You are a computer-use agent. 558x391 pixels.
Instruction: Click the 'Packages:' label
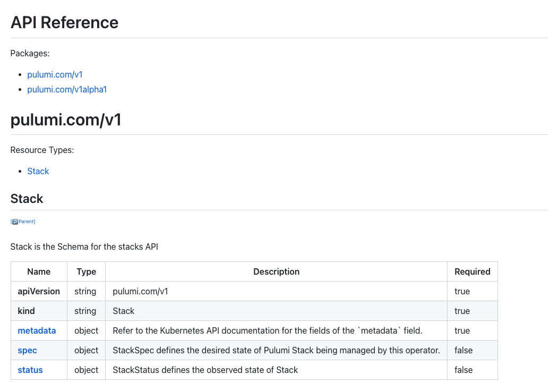[30, 54]
